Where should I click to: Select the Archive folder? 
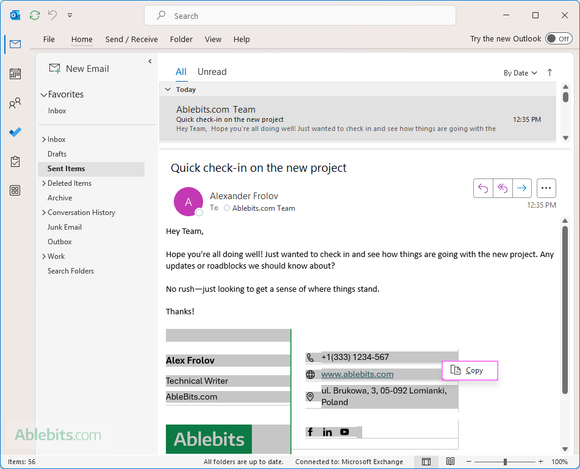pos(60,198)
